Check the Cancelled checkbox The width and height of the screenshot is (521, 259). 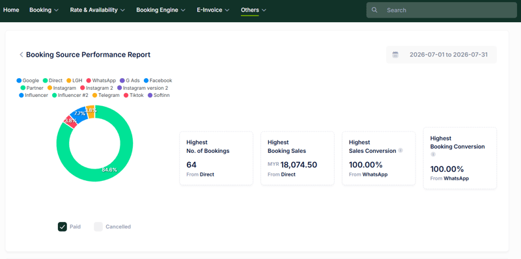coord(98,227)
